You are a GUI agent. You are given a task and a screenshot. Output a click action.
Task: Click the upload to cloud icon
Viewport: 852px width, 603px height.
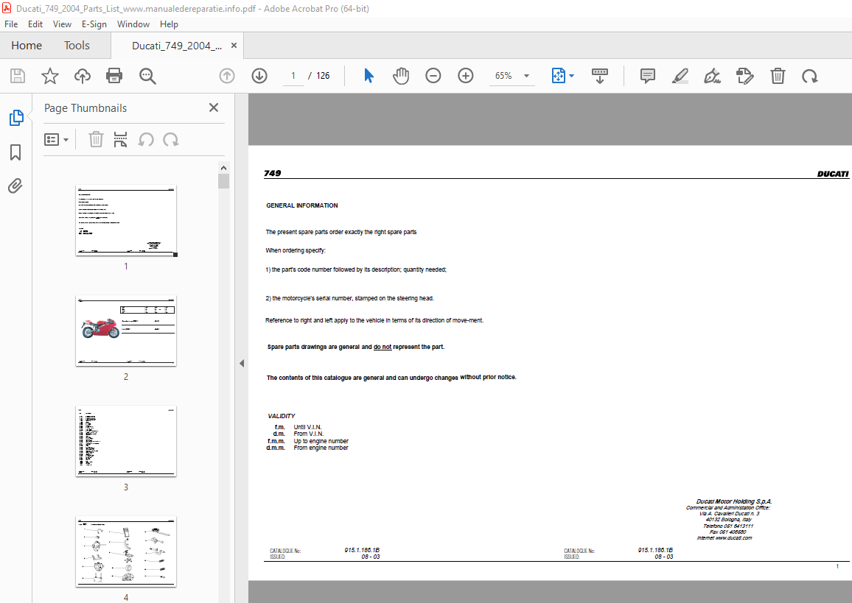pos(82,76)
